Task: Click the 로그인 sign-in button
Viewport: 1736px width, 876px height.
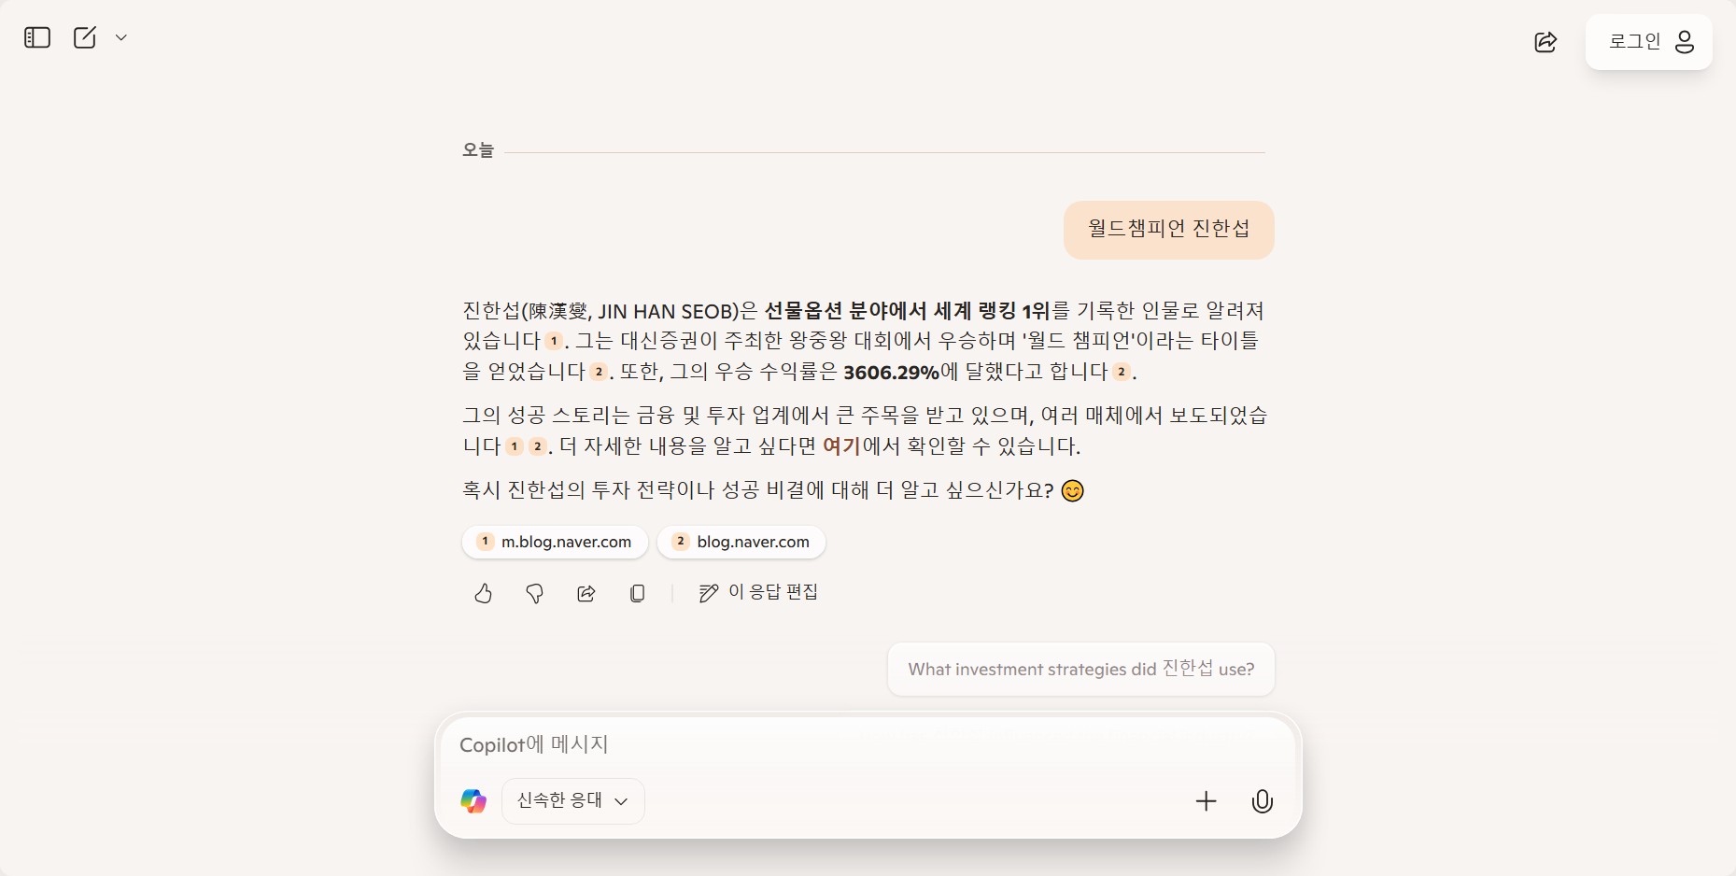Action: pyautogui.click(x=1649, y=42)
